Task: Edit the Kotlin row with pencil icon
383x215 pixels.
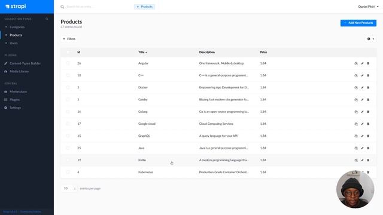Action: coord(362,160)
